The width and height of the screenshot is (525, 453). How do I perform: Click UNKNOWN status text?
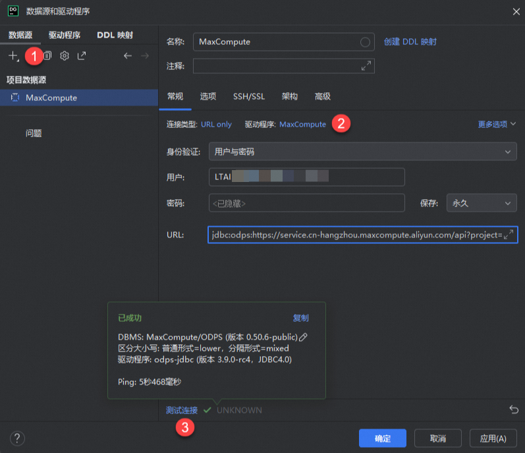239,410
